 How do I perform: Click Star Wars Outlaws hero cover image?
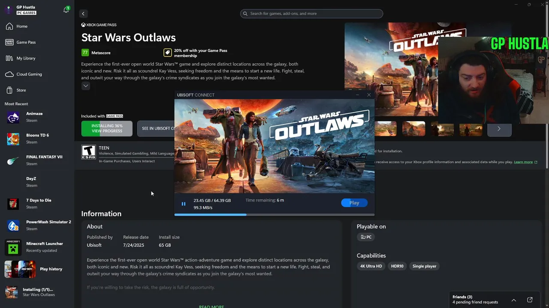[391, 69]
